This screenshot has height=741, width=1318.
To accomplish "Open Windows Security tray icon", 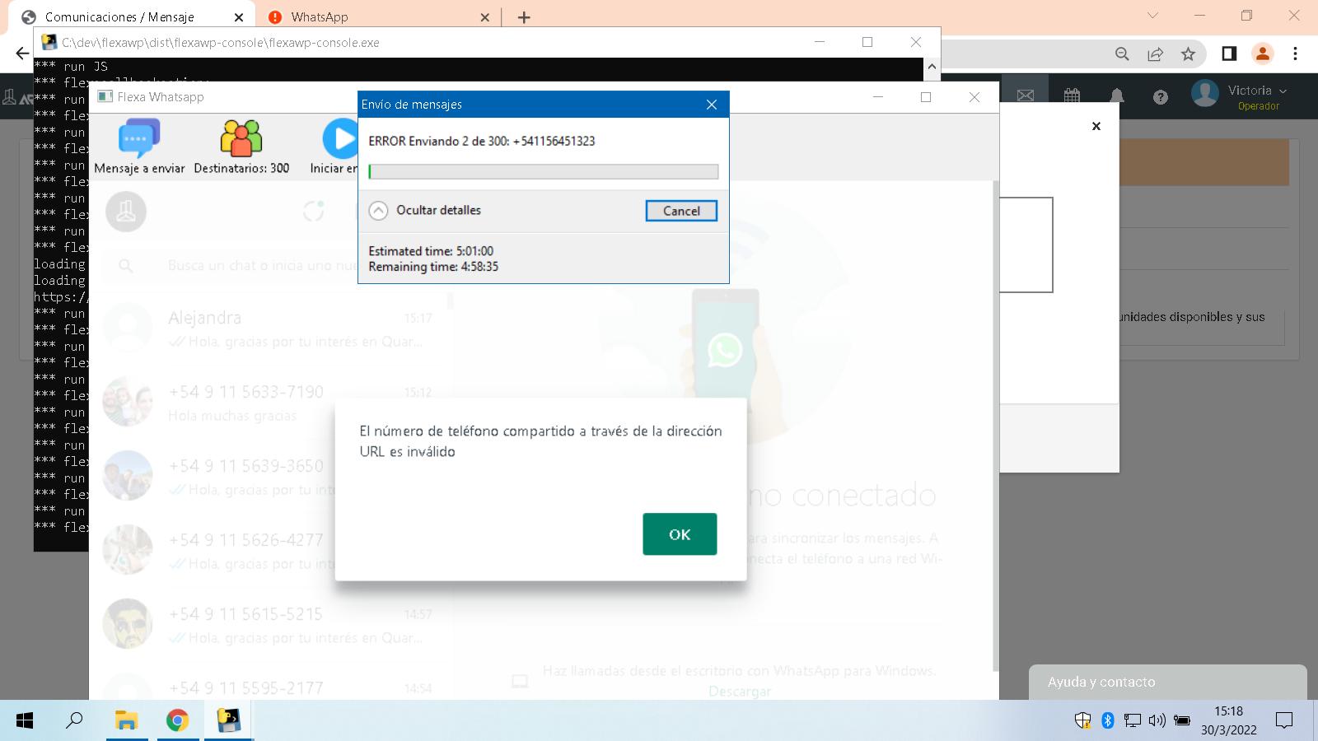I will click(1082, 720).
